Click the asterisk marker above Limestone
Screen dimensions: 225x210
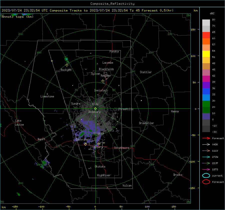tap(47, 94)
